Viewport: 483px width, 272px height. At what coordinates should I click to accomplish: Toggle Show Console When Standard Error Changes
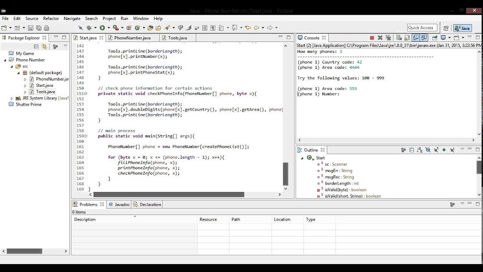coord(424,38)
